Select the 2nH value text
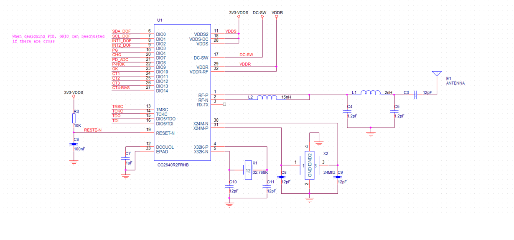This screenshot has height=240, width=514. pos(388,92)
